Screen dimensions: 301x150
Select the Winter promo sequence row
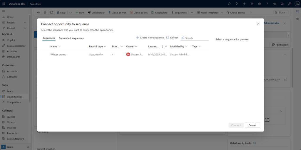(58, 55)
